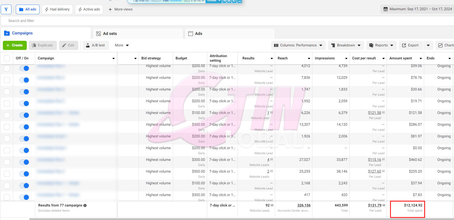
Task: Click the $115.16 cost per result value
Action: click(x=374, y=160)
